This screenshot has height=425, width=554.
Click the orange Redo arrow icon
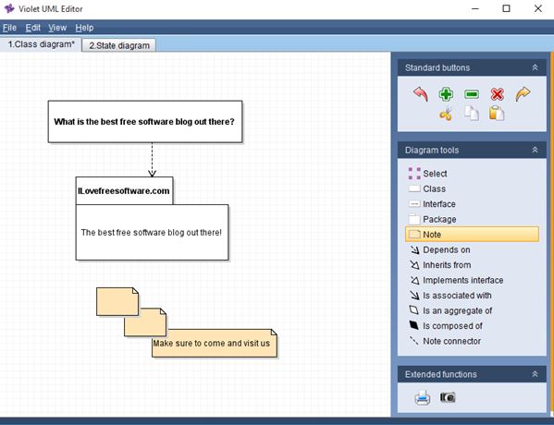tap(523, 94)
